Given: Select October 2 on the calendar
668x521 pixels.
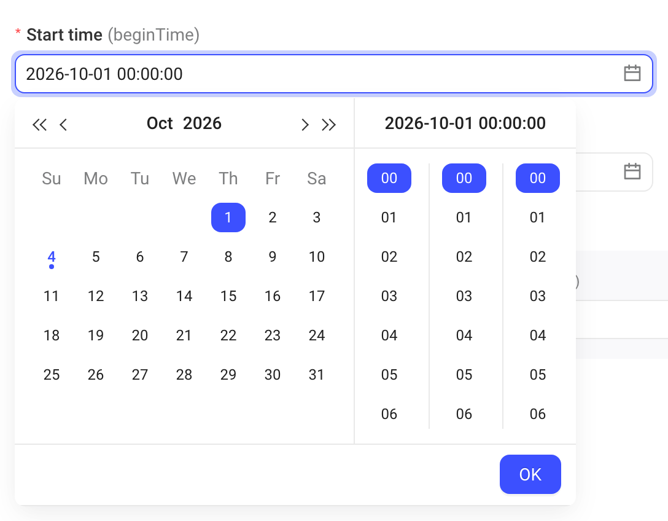Looking at the screenshot, I should pos(273,217).
